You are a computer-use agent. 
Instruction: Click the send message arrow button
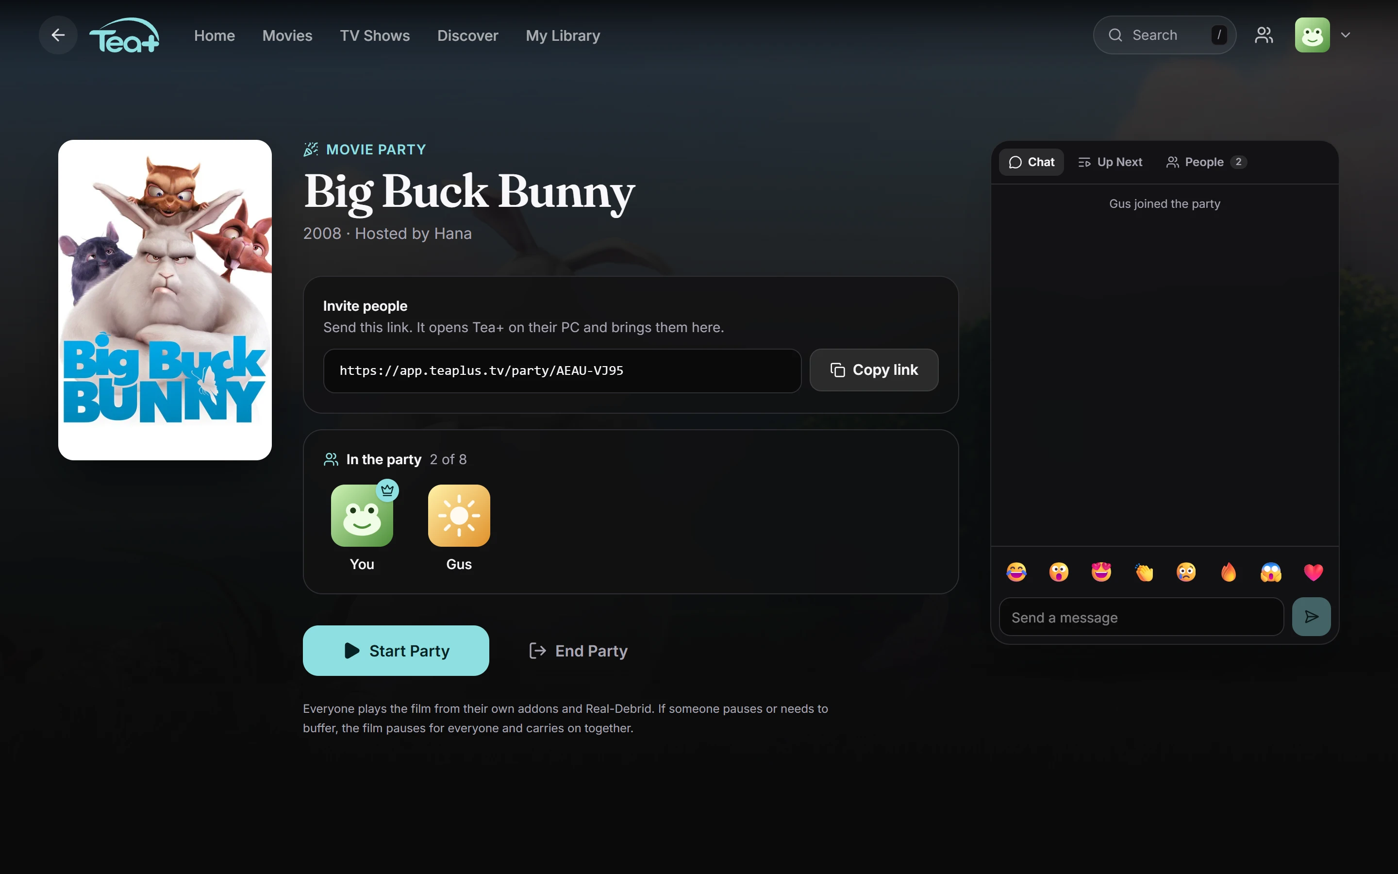[x=1311, y=617]
